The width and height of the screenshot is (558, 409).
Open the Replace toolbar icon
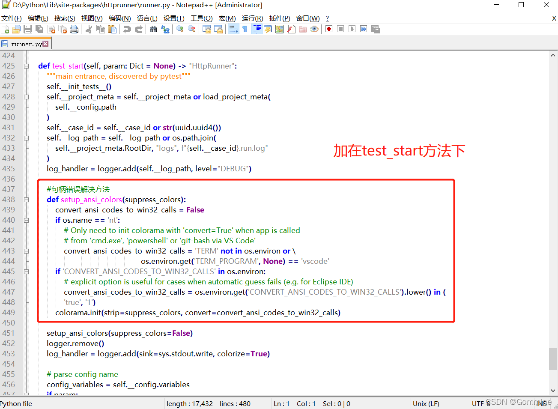(165, 29)
